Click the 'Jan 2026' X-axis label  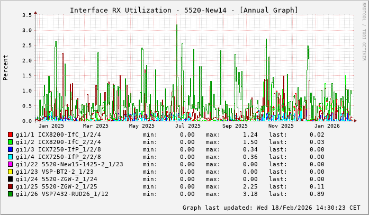(327, 126)
